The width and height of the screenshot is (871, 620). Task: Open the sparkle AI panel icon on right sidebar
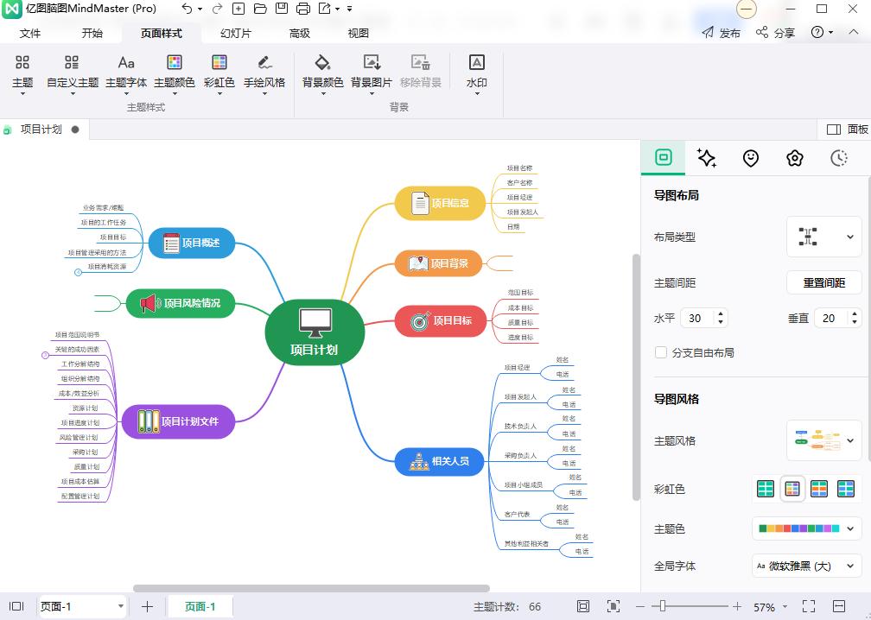coord(706,158)
